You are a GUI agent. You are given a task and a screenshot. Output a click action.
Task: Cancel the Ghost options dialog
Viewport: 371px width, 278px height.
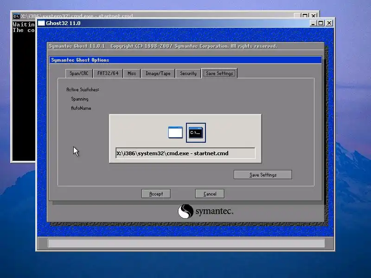point(210,194)
